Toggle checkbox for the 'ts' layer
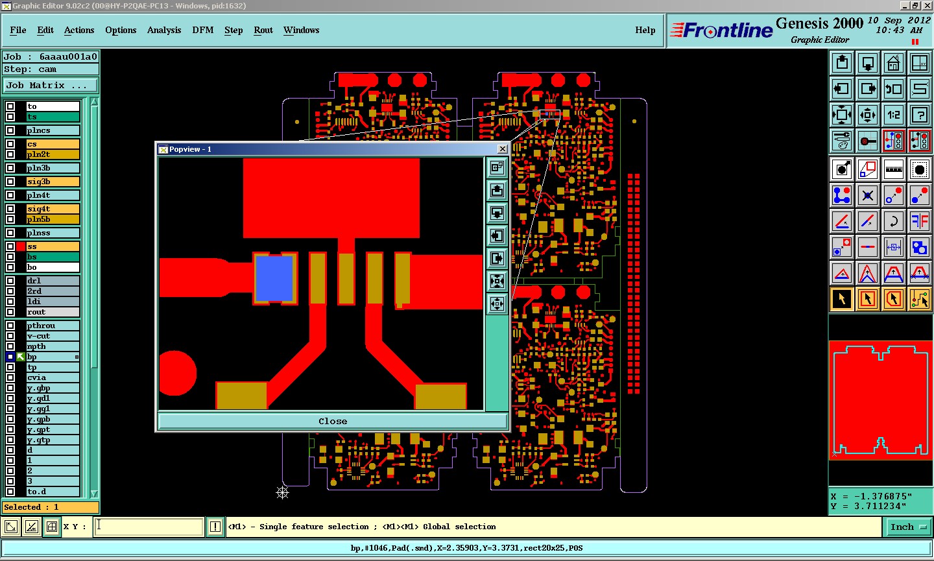Viewport: 934px width, 561px height. click(x=10, y=117)
